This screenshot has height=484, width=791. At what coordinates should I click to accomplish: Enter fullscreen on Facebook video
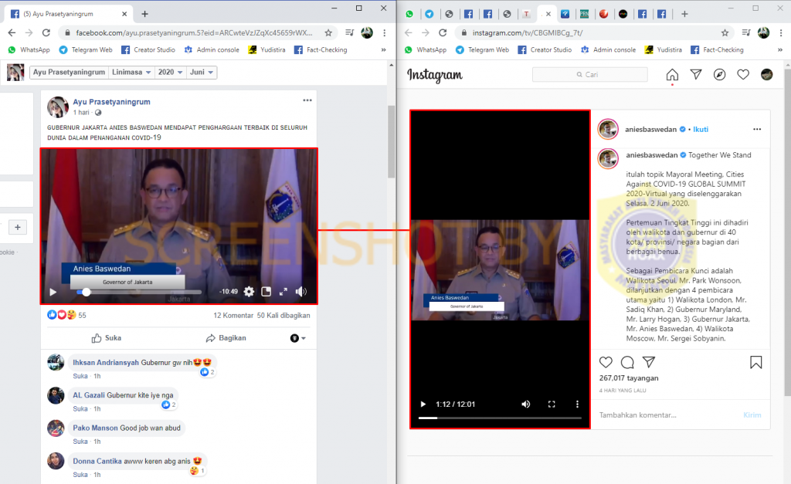coord(283,292)
